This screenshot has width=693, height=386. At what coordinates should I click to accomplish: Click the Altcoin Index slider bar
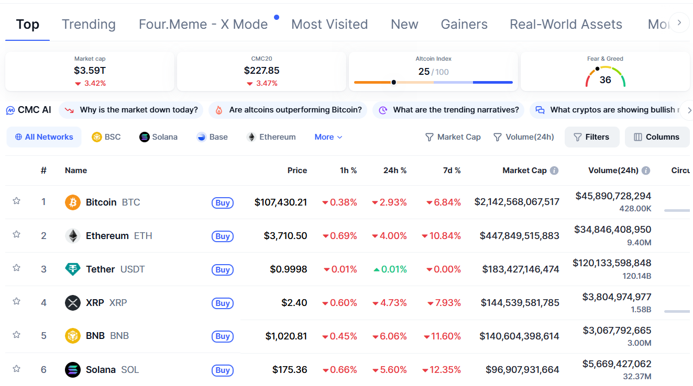433,82
